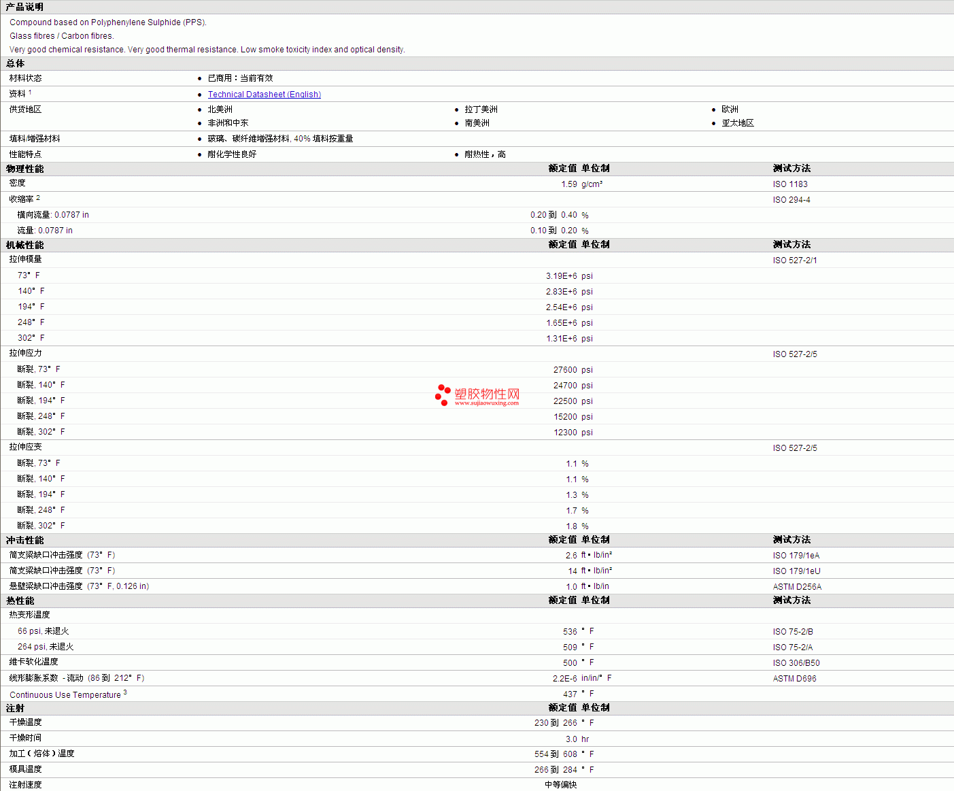The width and height of the screenshot is (954, 791).
Task: Click footnote 1 beside 资料
Action: [x=30, y=92]
